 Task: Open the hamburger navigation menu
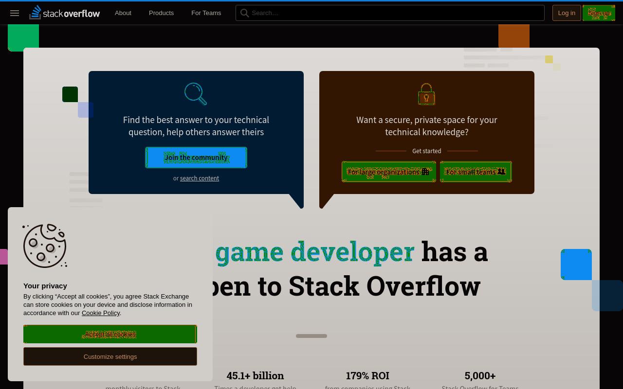coord(15,13)
